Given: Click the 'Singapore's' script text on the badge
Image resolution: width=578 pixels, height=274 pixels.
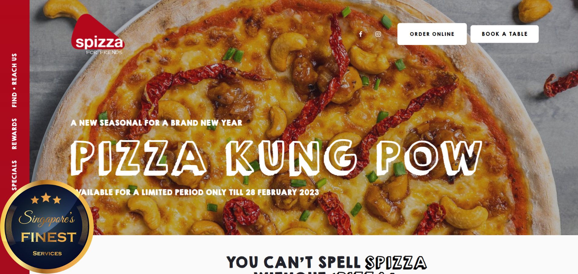Looking at the screenshot, I should [x=47, y=218].
